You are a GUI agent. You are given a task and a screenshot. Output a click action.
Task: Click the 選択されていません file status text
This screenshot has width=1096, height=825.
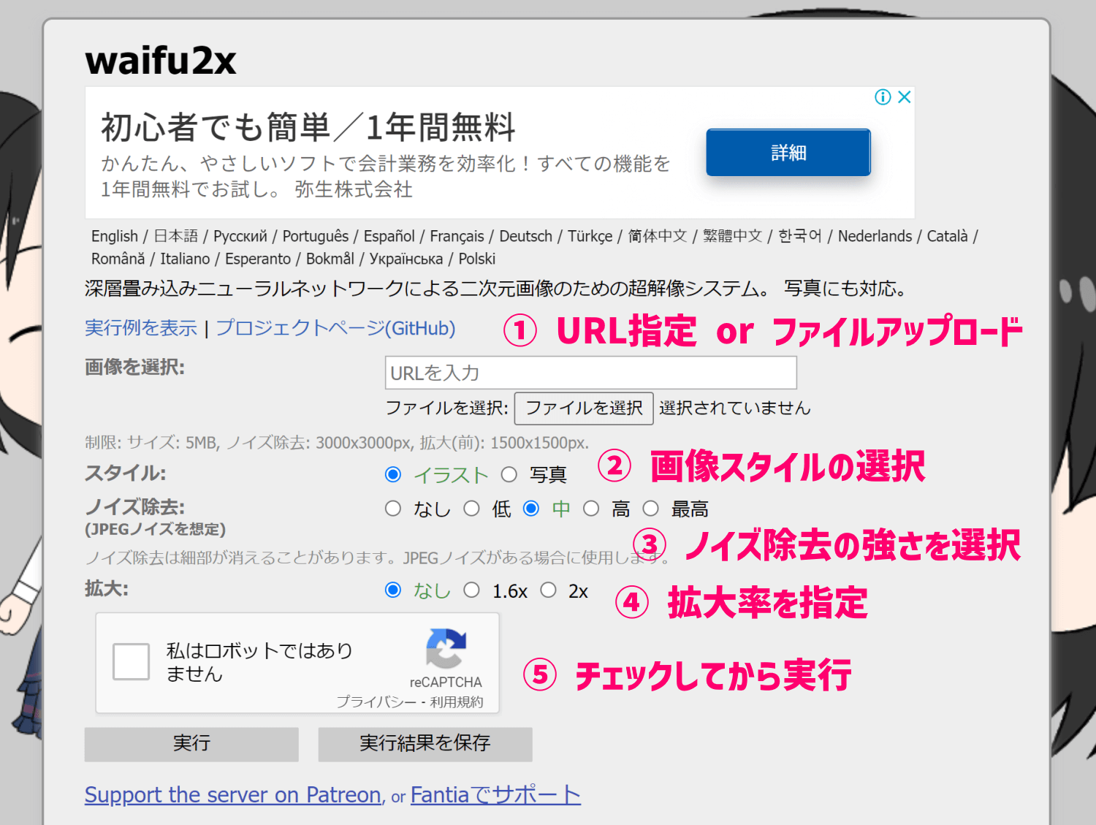735,408
